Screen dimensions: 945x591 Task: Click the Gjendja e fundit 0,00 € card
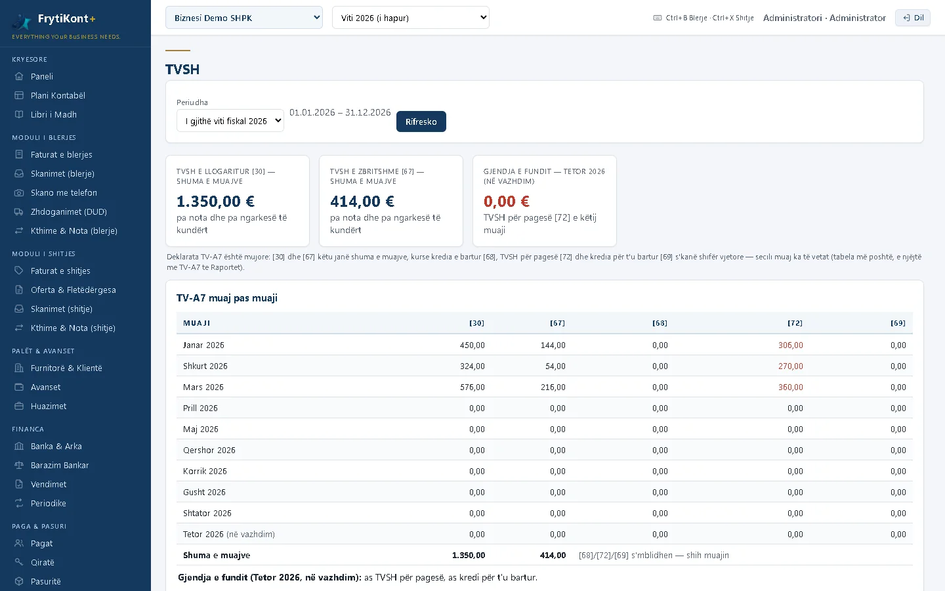click(x=545, y=201)
